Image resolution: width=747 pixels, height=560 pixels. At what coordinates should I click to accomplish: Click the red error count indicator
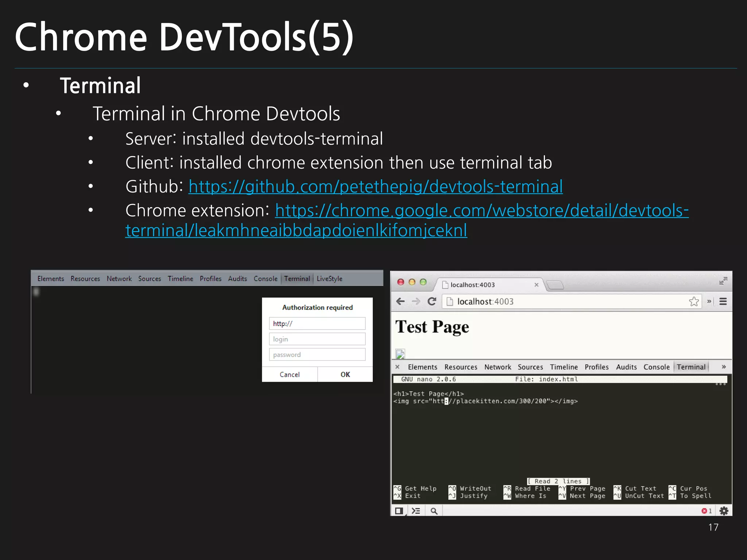(707, 511)
